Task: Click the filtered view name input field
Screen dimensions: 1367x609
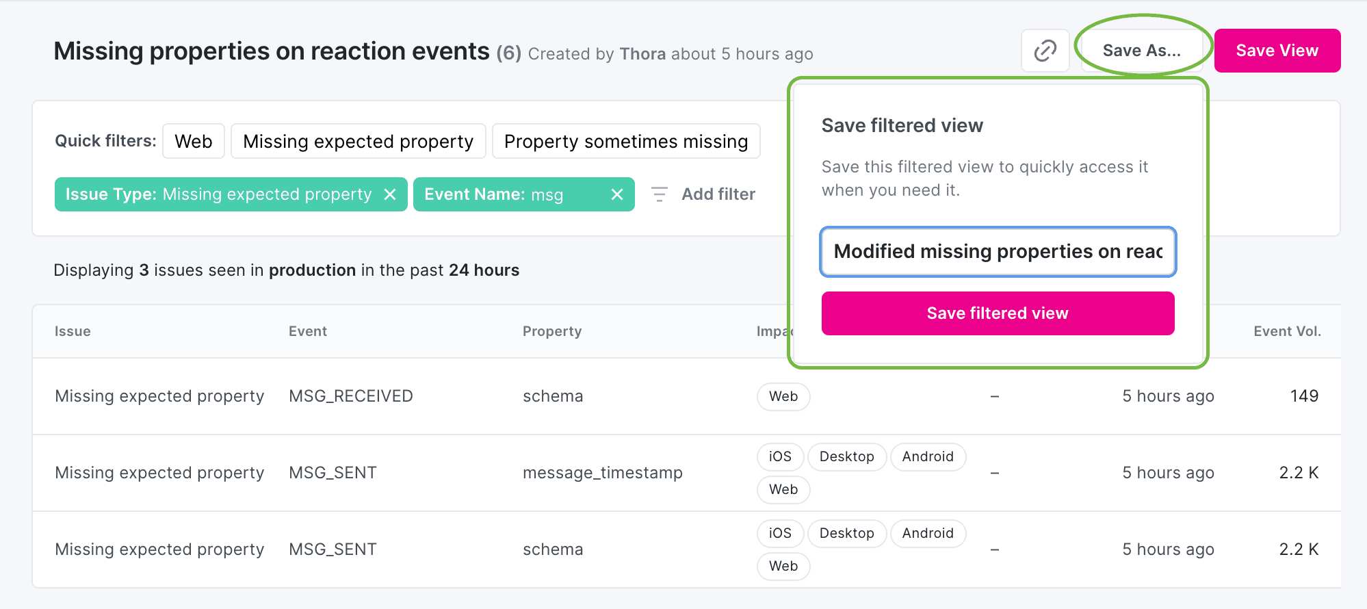Action: point(997,252)
